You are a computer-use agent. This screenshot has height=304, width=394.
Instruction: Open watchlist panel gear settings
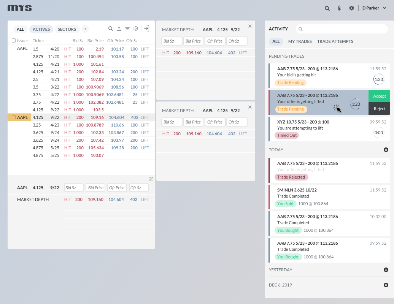pyautogui.click(x=136, y=28)
